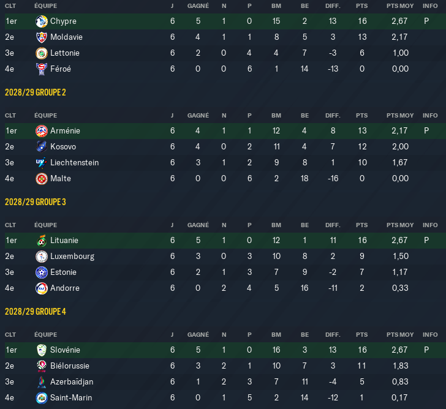Click the Slovénie team crest
Viewport: 446px width, 409px height.
[42, 350]
